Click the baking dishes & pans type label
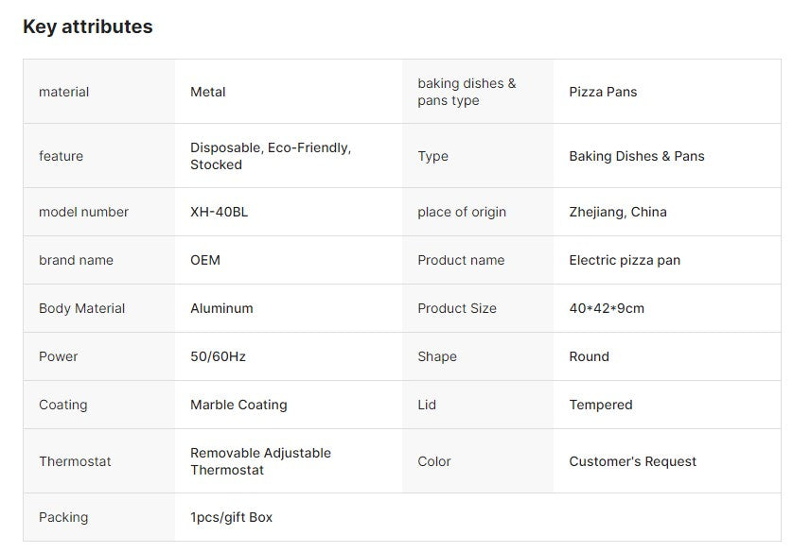793x553 pixels. point(467,92)
